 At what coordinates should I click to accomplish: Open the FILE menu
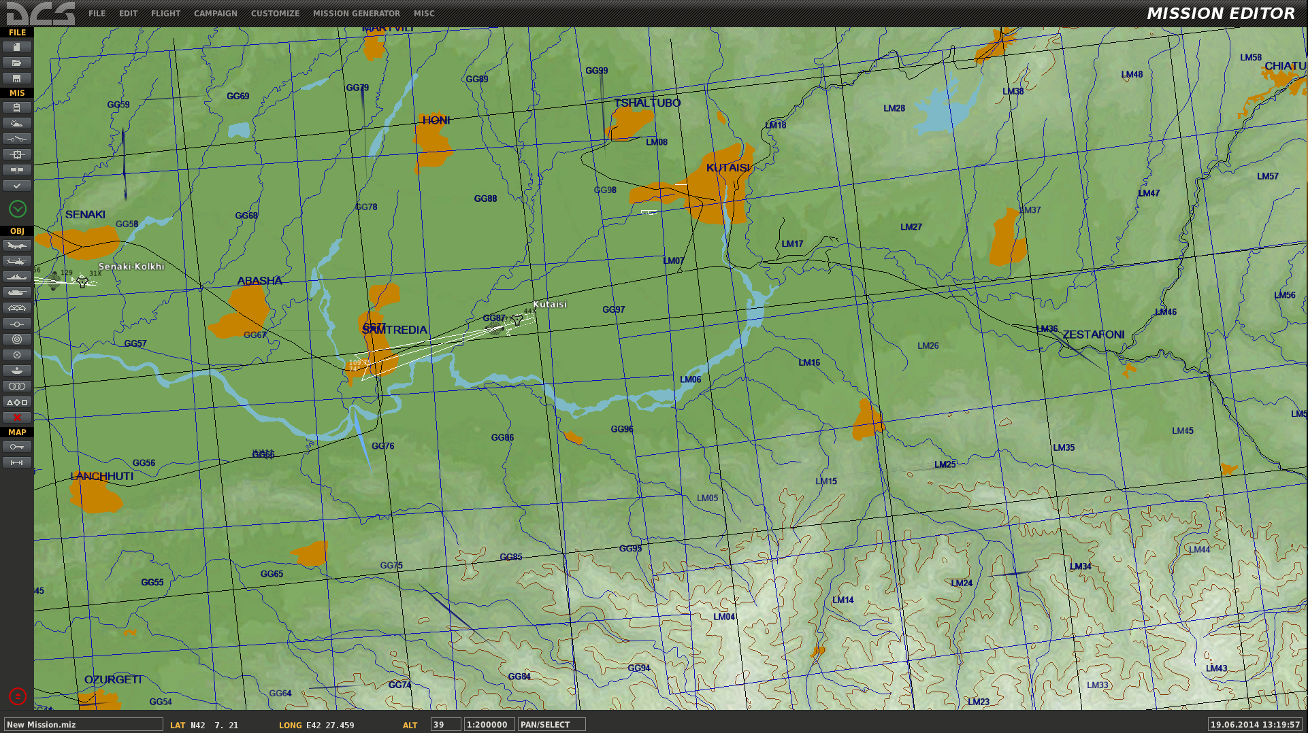pyautogui.click(x=97, y=14)
